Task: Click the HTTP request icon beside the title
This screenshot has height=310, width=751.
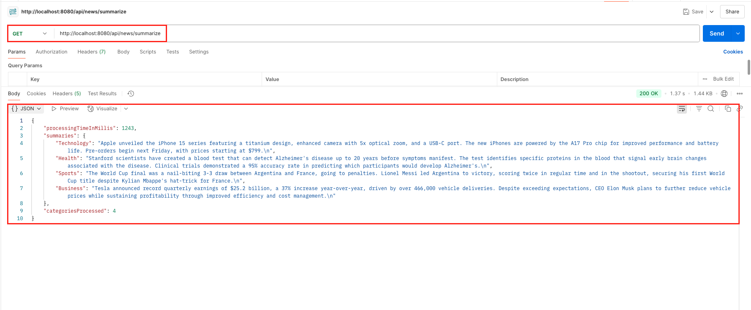Action: 13,12
